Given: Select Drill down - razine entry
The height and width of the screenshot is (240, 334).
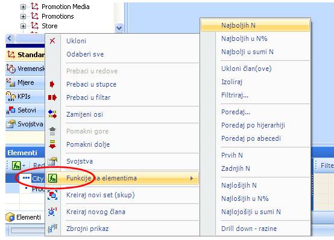Looking at the screenshot, I should tap(249, 229).
